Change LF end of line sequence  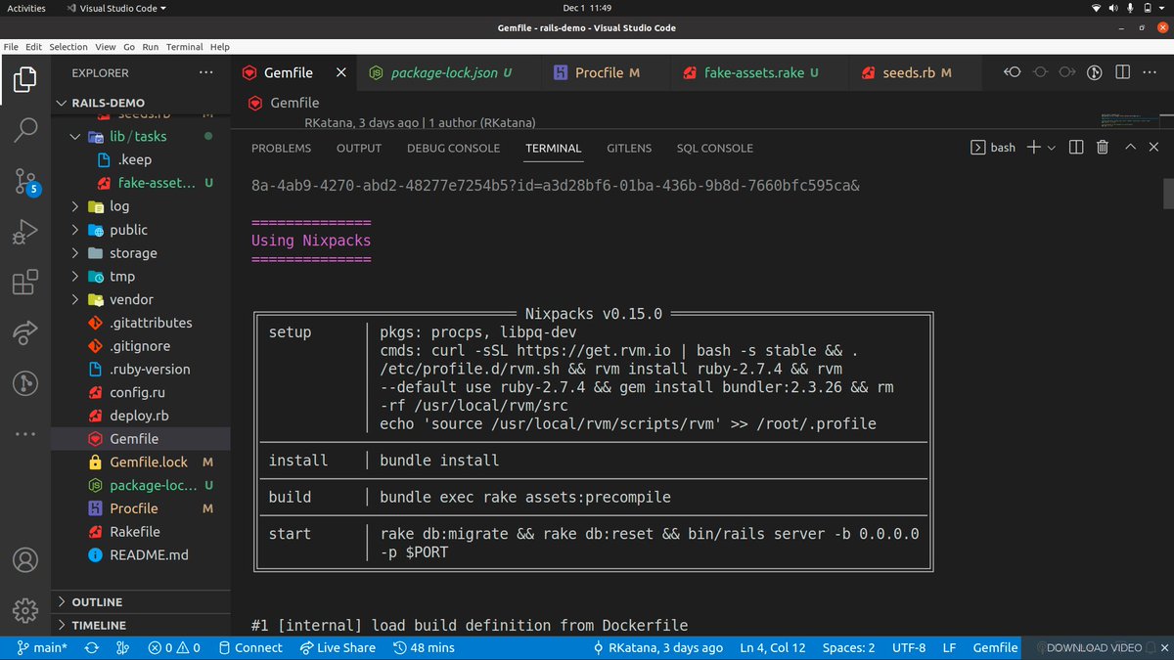(x=949, y=647)
